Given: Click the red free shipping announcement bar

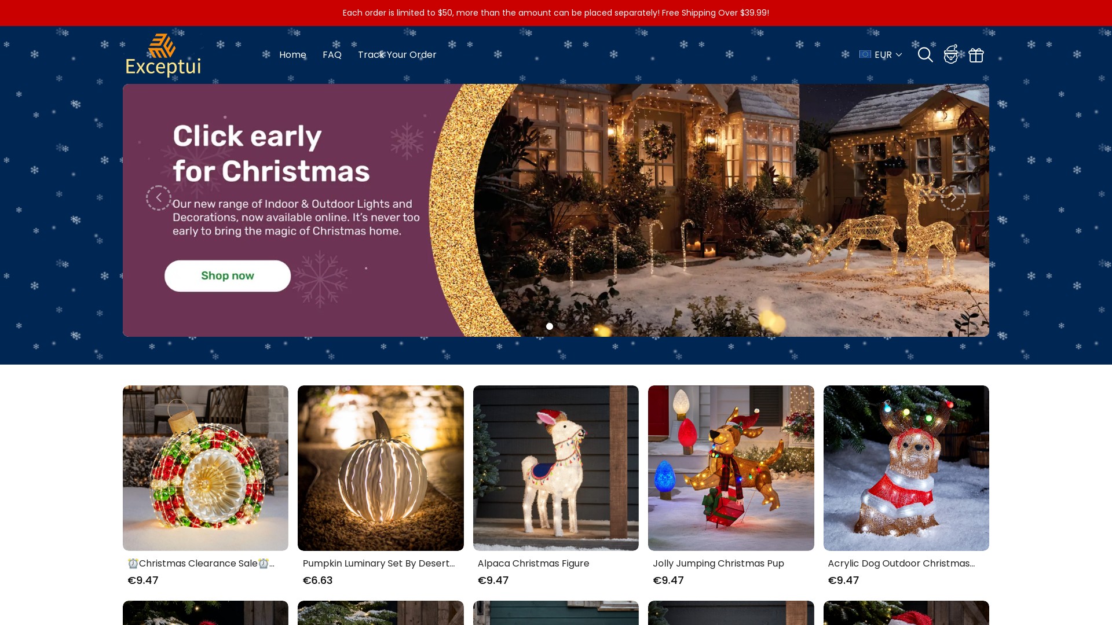Looking at the screenshot, I should (556, 13).
